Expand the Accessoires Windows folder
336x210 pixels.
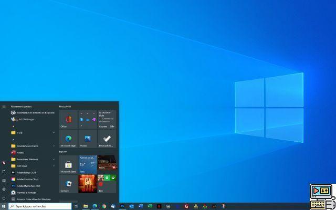(33, 160)
